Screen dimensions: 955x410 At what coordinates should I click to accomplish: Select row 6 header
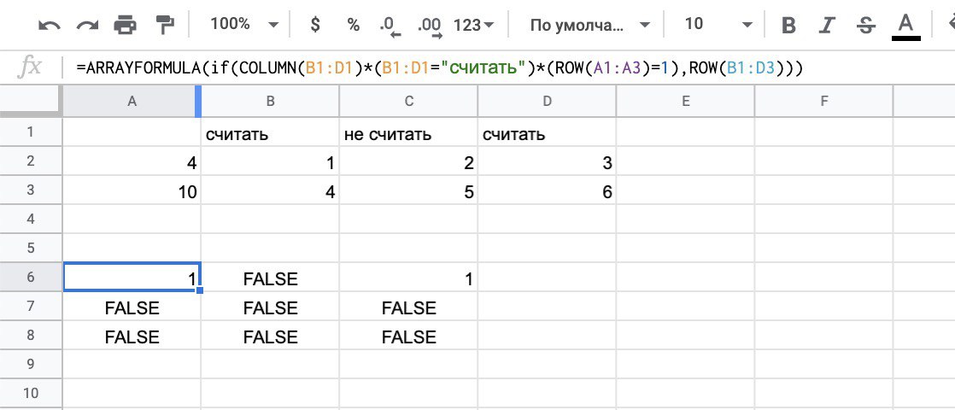tap(31, 278)
